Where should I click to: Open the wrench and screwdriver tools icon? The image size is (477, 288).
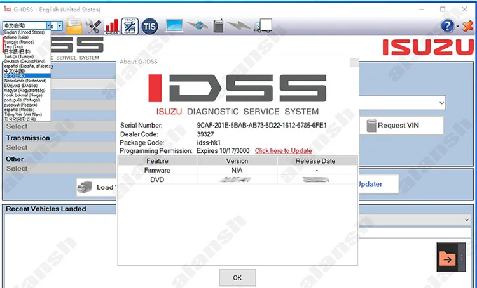tap(93, 27)
